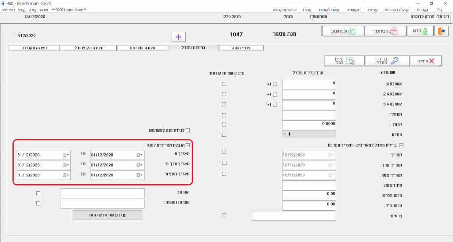
Task: Switch to the תצוגה מפורטת tab
Action: (143, 48)
